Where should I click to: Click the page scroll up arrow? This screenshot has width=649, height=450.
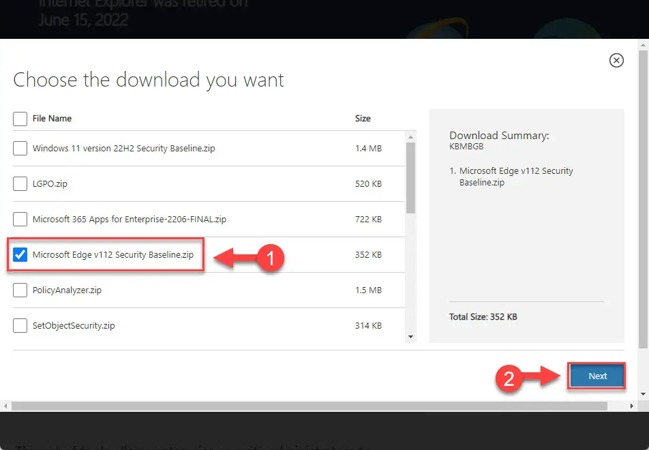(643, 45)
